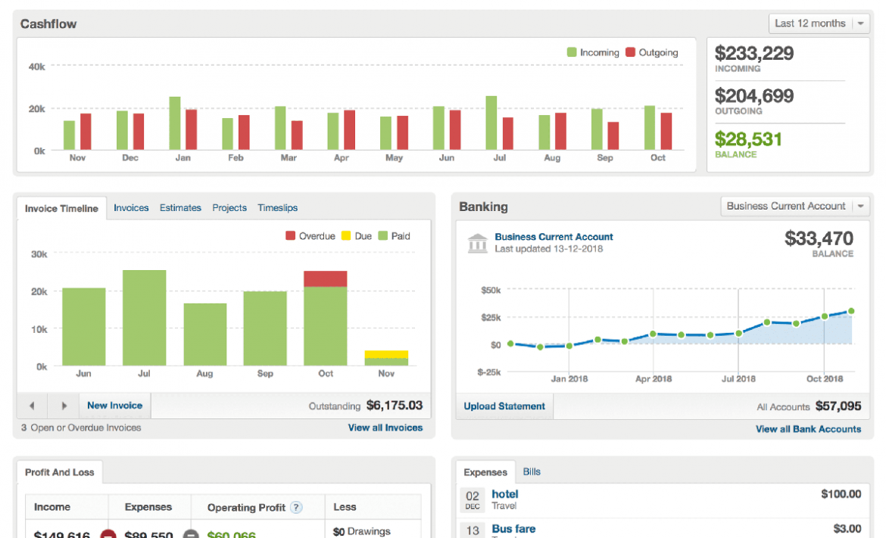Go to next invoice timeline period
886x538 pixels.
tap(64, 406)
